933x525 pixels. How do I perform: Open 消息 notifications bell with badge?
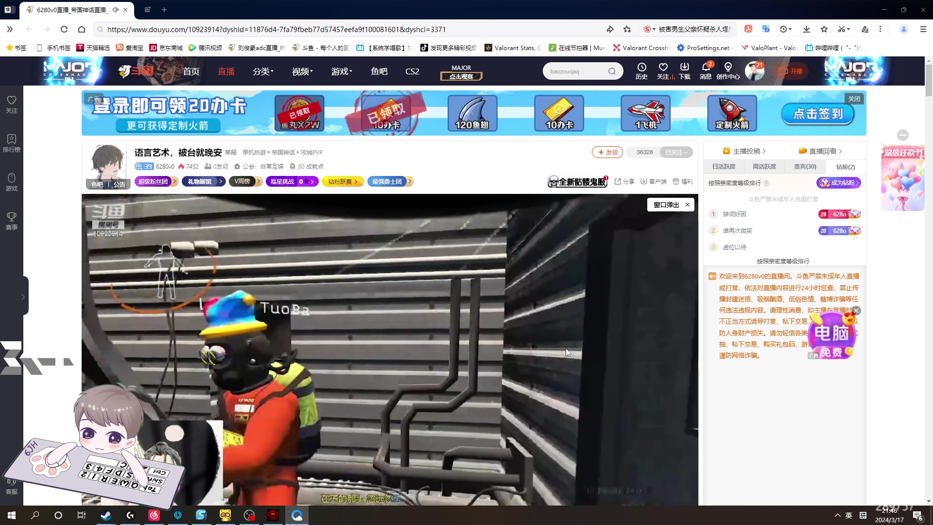tap(706, 70)
